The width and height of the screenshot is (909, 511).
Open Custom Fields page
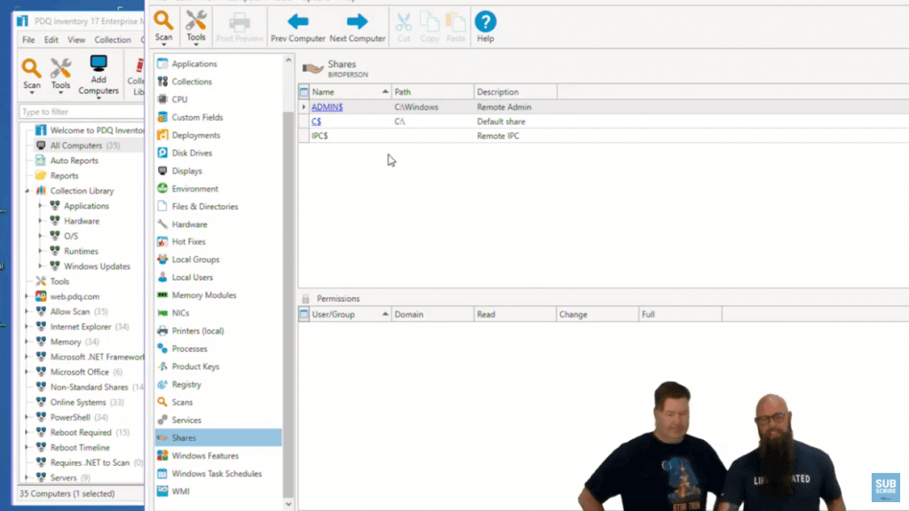(197, 118)
